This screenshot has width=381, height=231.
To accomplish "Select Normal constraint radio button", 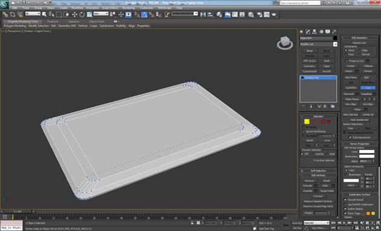I will coord(360,54).
